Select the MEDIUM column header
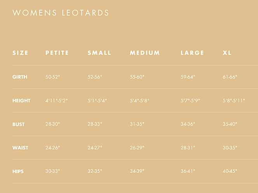Viewport: 258px width, 193px height. pyautogui.click(x=145, y=53)
